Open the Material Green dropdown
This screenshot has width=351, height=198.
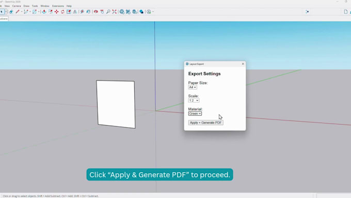195,114
